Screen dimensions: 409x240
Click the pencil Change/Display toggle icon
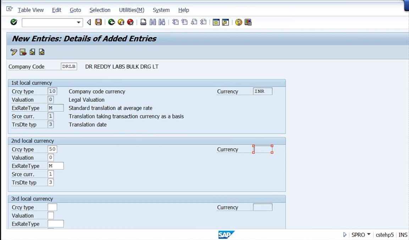(13, 52)
